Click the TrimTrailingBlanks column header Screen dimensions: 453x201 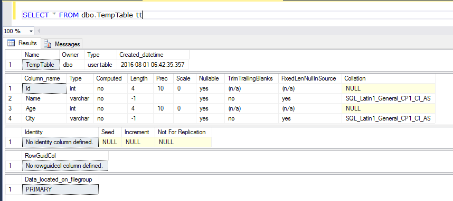point(252,78)
